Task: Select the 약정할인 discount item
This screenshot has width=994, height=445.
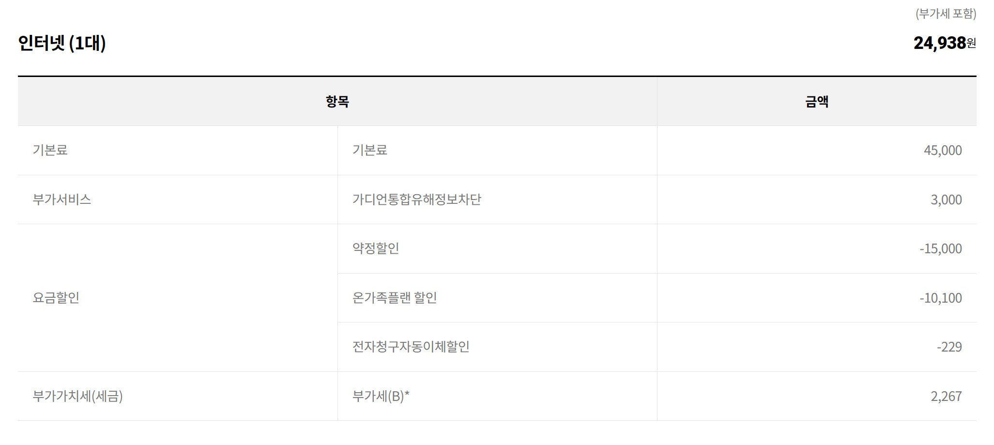Action: pyautogui.click(x=376, y=248)
